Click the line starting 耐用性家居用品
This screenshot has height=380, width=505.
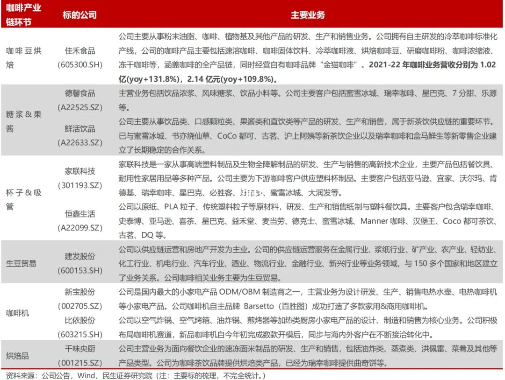pos(308,178)
